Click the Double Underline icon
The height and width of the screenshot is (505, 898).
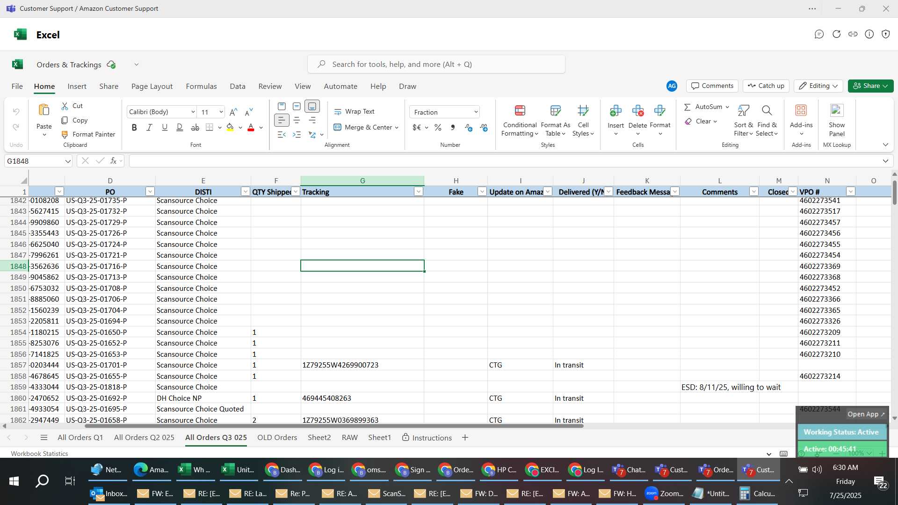click(x=180, y=127)
